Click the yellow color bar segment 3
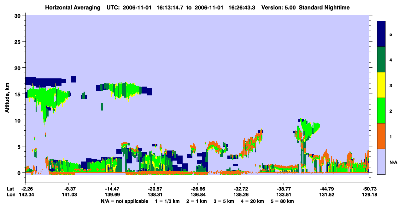Viewport: 410px width, 210px height. pyautogui.click(x=381, y=85)
